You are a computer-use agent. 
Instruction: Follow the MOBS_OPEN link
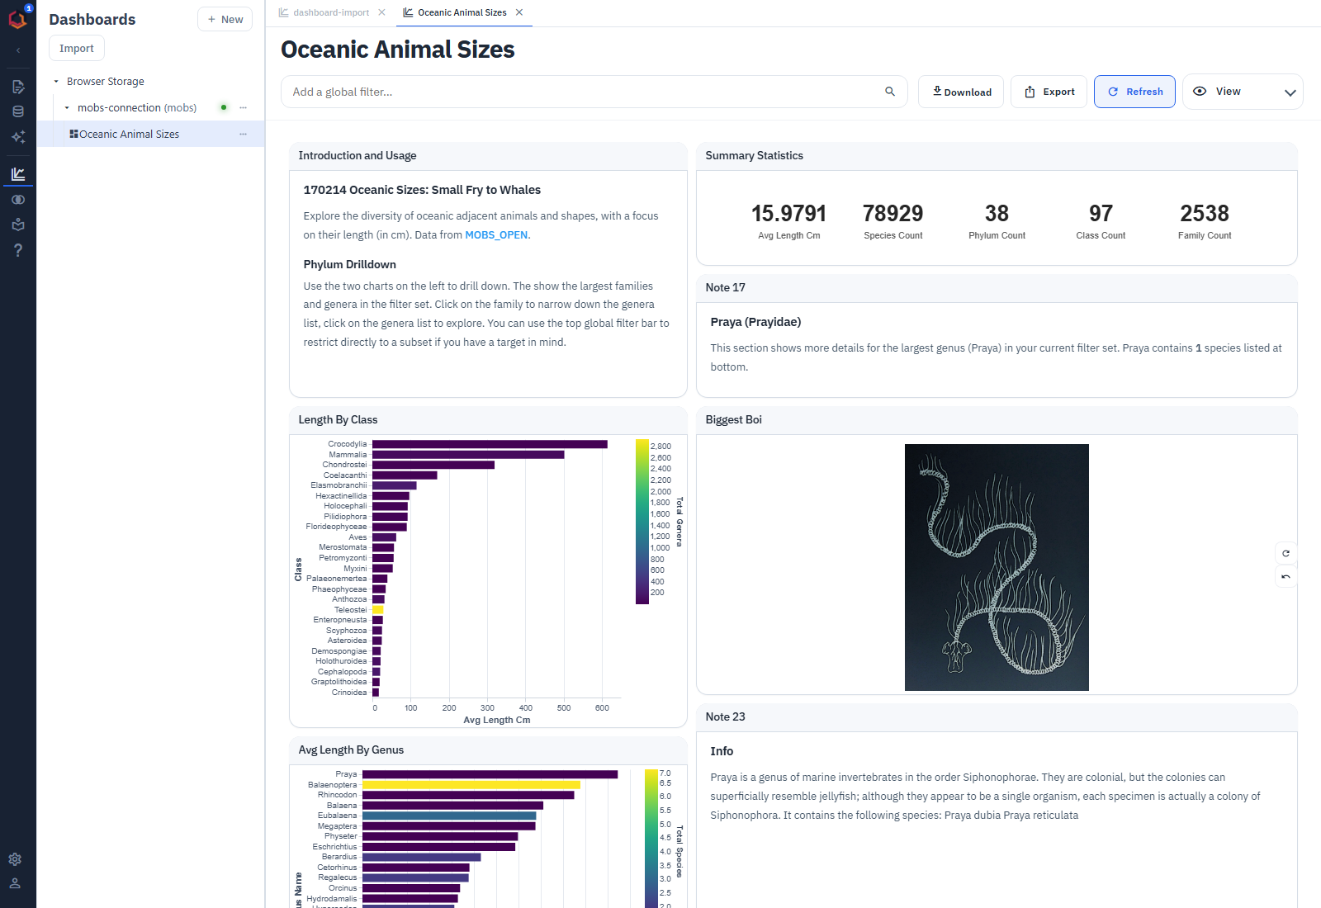[x=496, y=235]
